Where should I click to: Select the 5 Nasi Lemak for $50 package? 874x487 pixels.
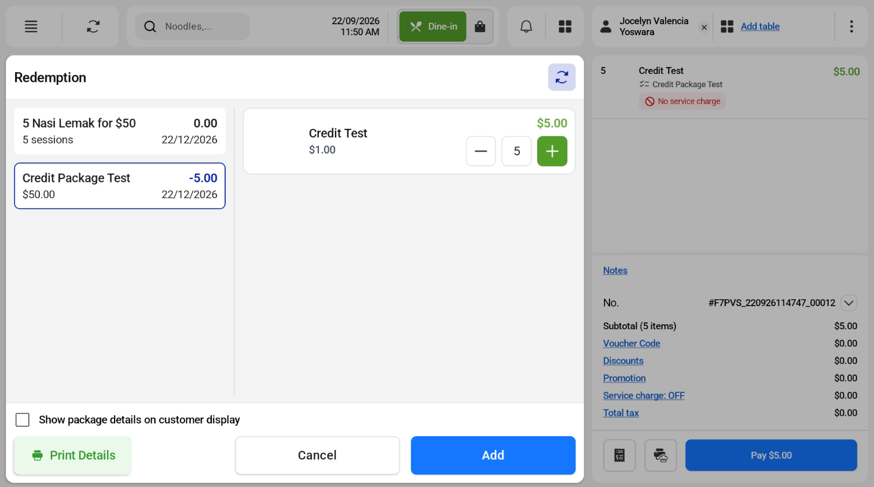pyautogui.click(x=120, y=131)
